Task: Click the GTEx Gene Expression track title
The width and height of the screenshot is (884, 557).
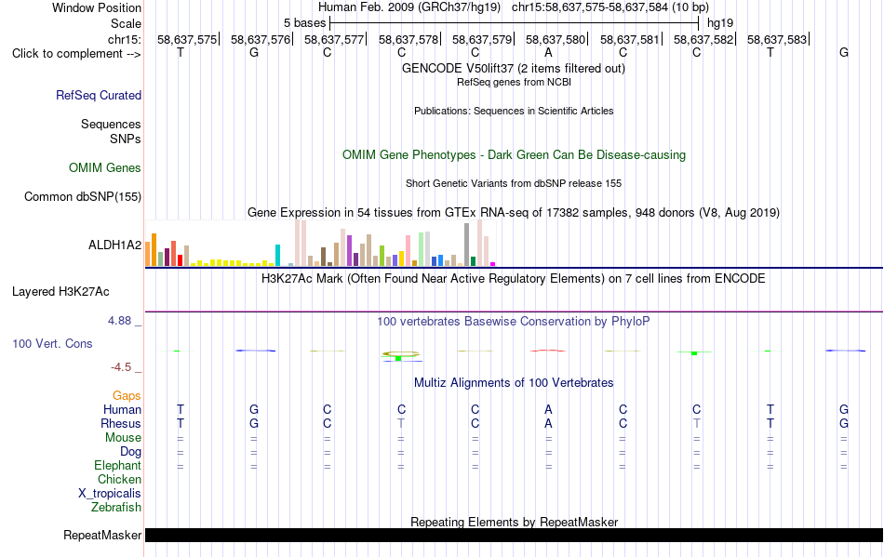Action: coord(514,213)
